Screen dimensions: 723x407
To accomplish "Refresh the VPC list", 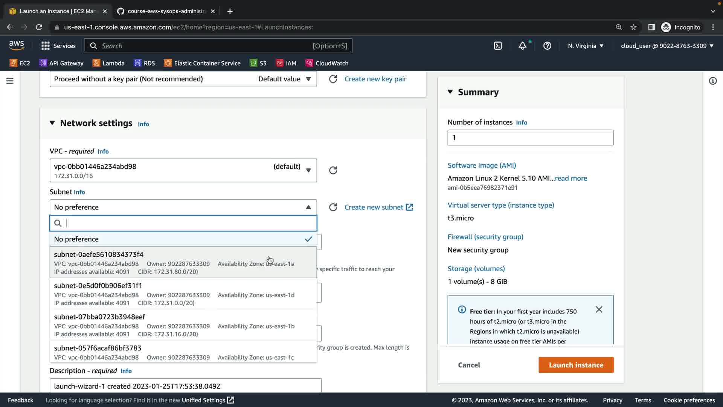I will pyautogui.click(x=333, y=170).
